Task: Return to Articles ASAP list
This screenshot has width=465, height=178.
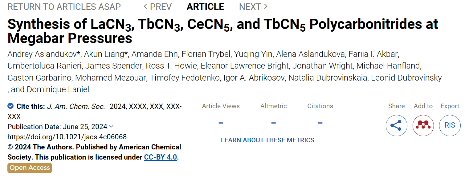Action: [64, 6]
